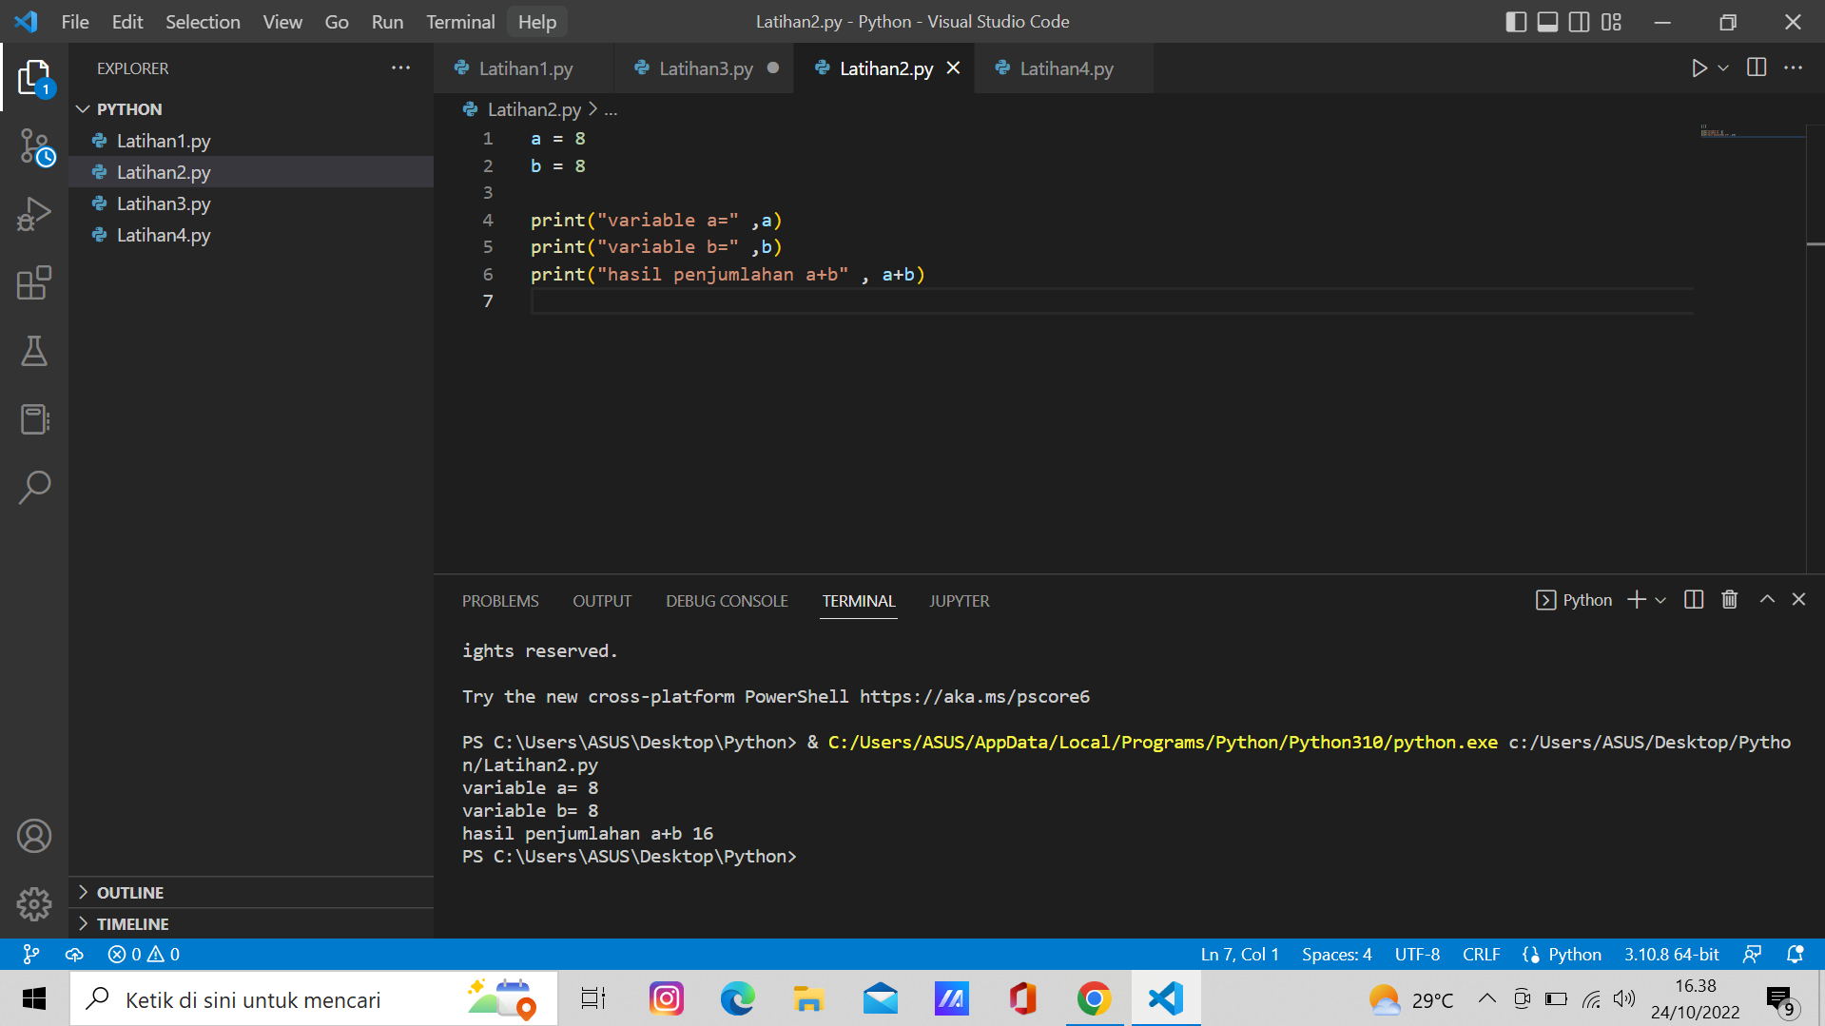The image size is (1825, 1026).
Task: Select the Python interpreter 3.10.8 64-bit
Action: click(1671, 954)
